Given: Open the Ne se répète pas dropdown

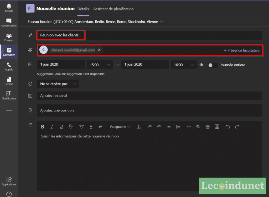Looking at the screenshot, I should [x=58, y=84].
